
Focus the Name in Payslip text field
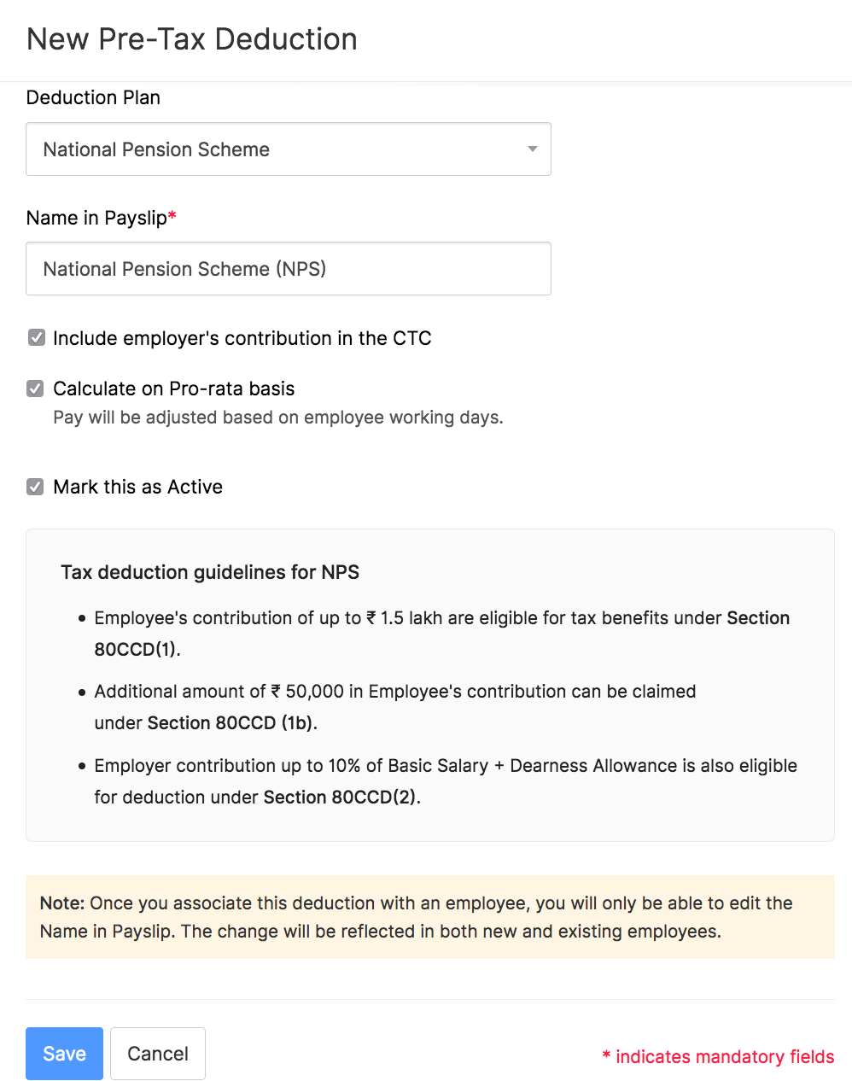click(x=288, y=269)
